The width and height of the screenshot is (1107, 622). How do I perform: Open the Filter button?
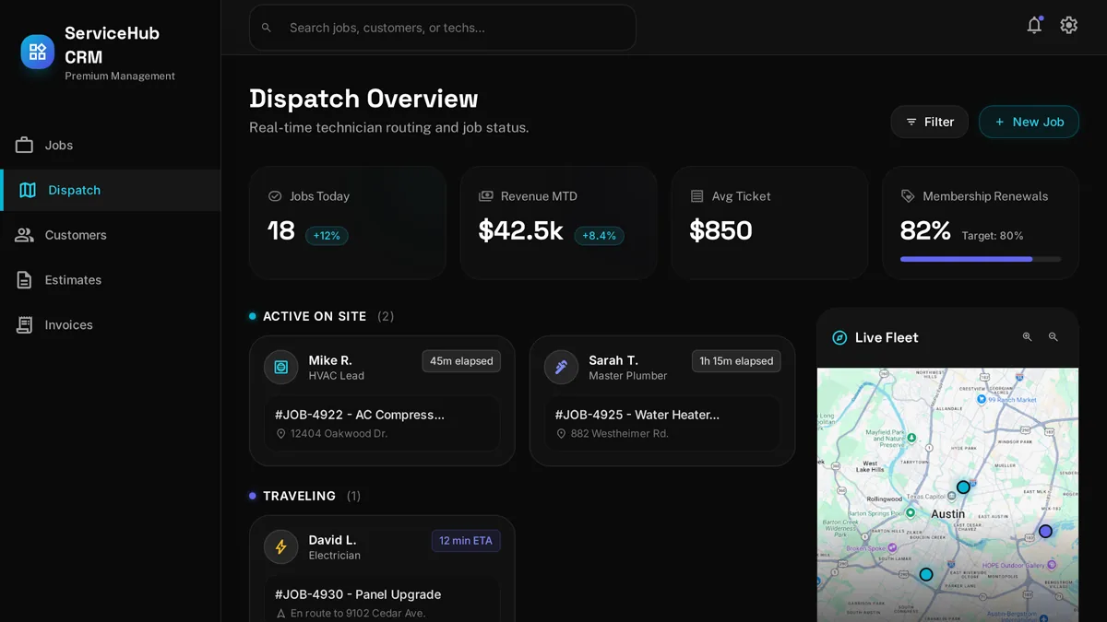(x=930, y=122)
